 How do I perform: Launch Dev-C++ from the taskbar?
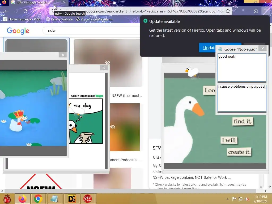88,199
